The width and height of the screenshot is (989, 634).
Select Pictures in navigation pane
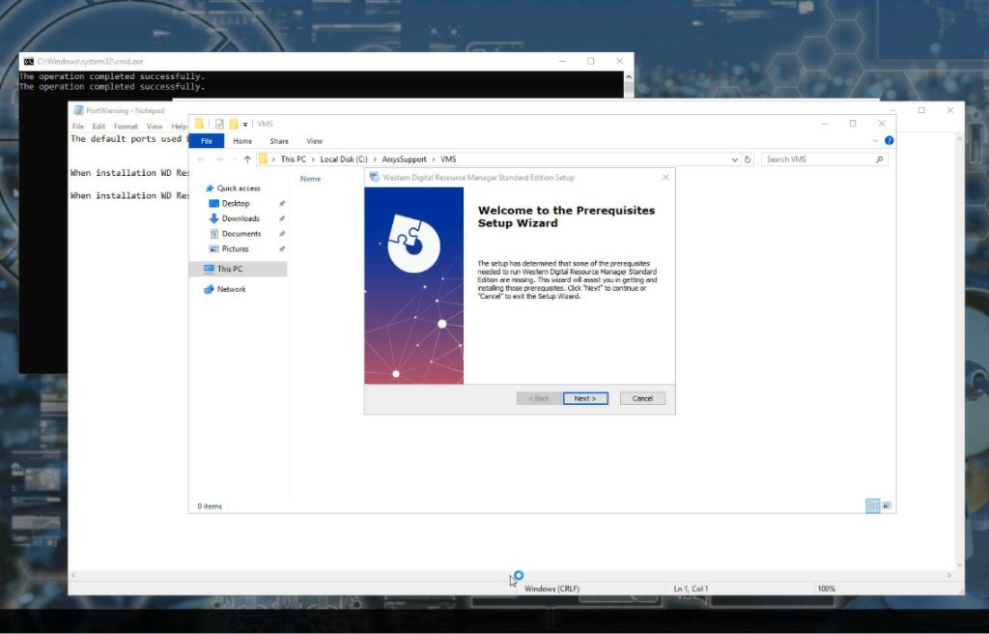pyautogui.click(x=236, y=248)
